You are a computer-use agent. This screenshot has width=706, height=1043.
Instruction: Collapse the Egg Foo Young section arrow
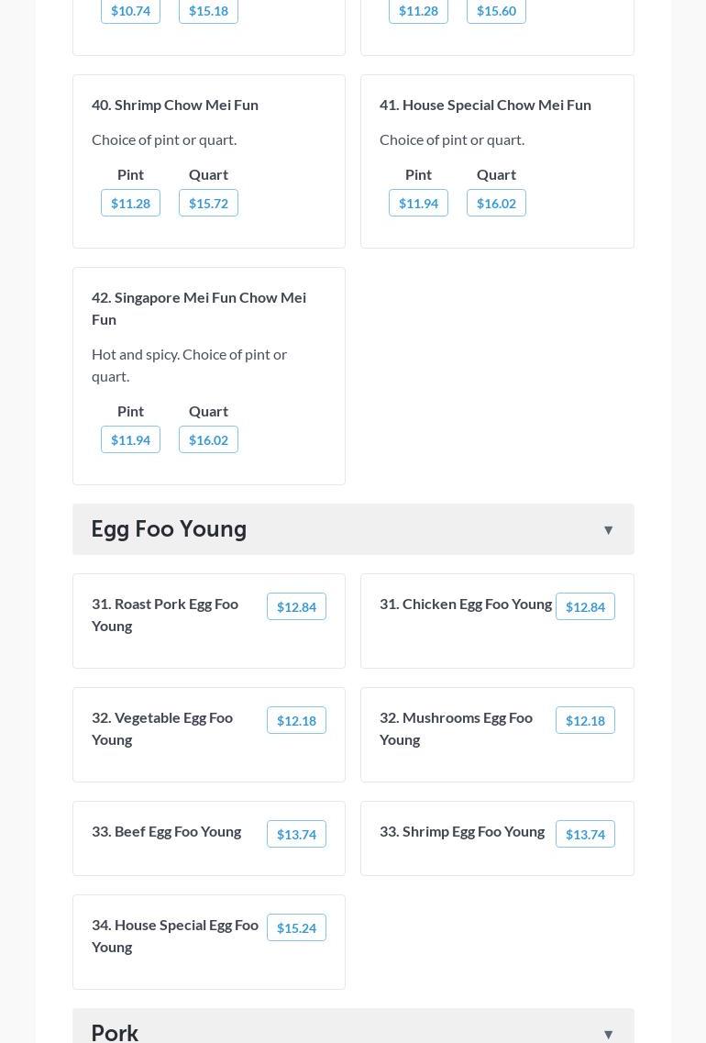pyautogui.click(x=608, y=530)
